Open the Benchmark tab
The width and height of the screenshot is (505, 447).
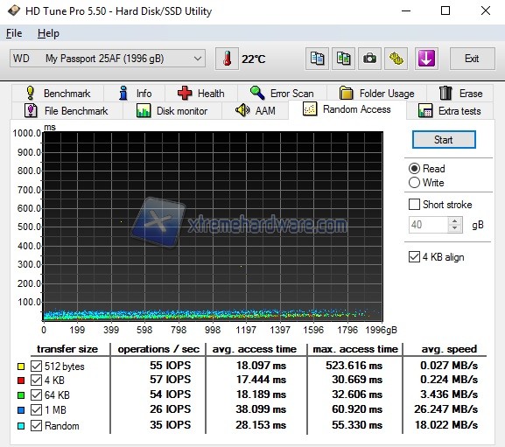click(58, 94)
